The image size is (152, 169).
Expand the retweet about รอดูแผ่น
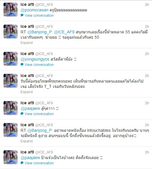click(27, 43)
